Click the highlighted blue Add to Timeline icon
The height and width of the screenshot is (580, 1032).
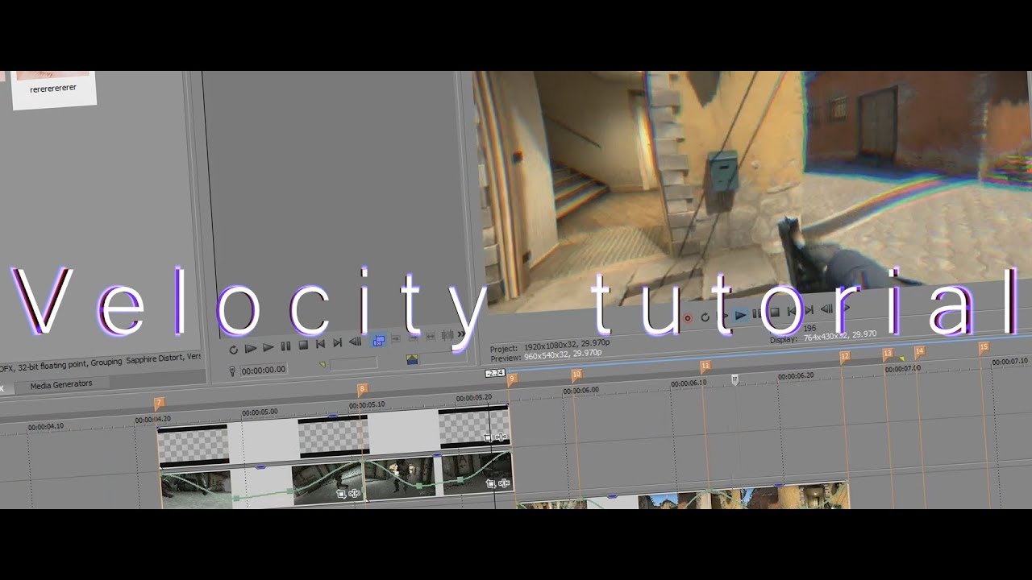(378, 341)
